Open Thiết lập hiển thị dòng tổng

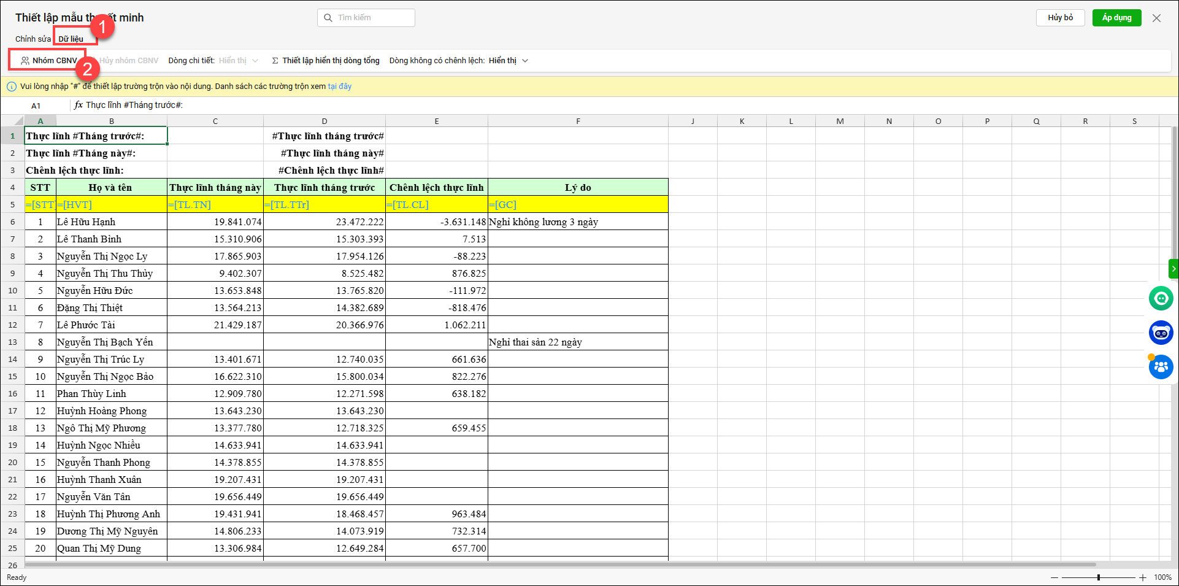tap(326, 61)
